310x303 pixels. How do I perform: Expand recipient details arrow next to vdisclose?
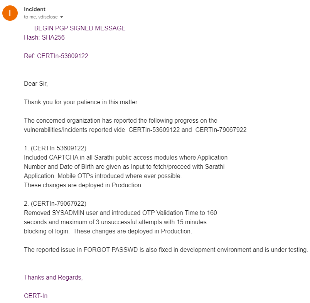62,17
